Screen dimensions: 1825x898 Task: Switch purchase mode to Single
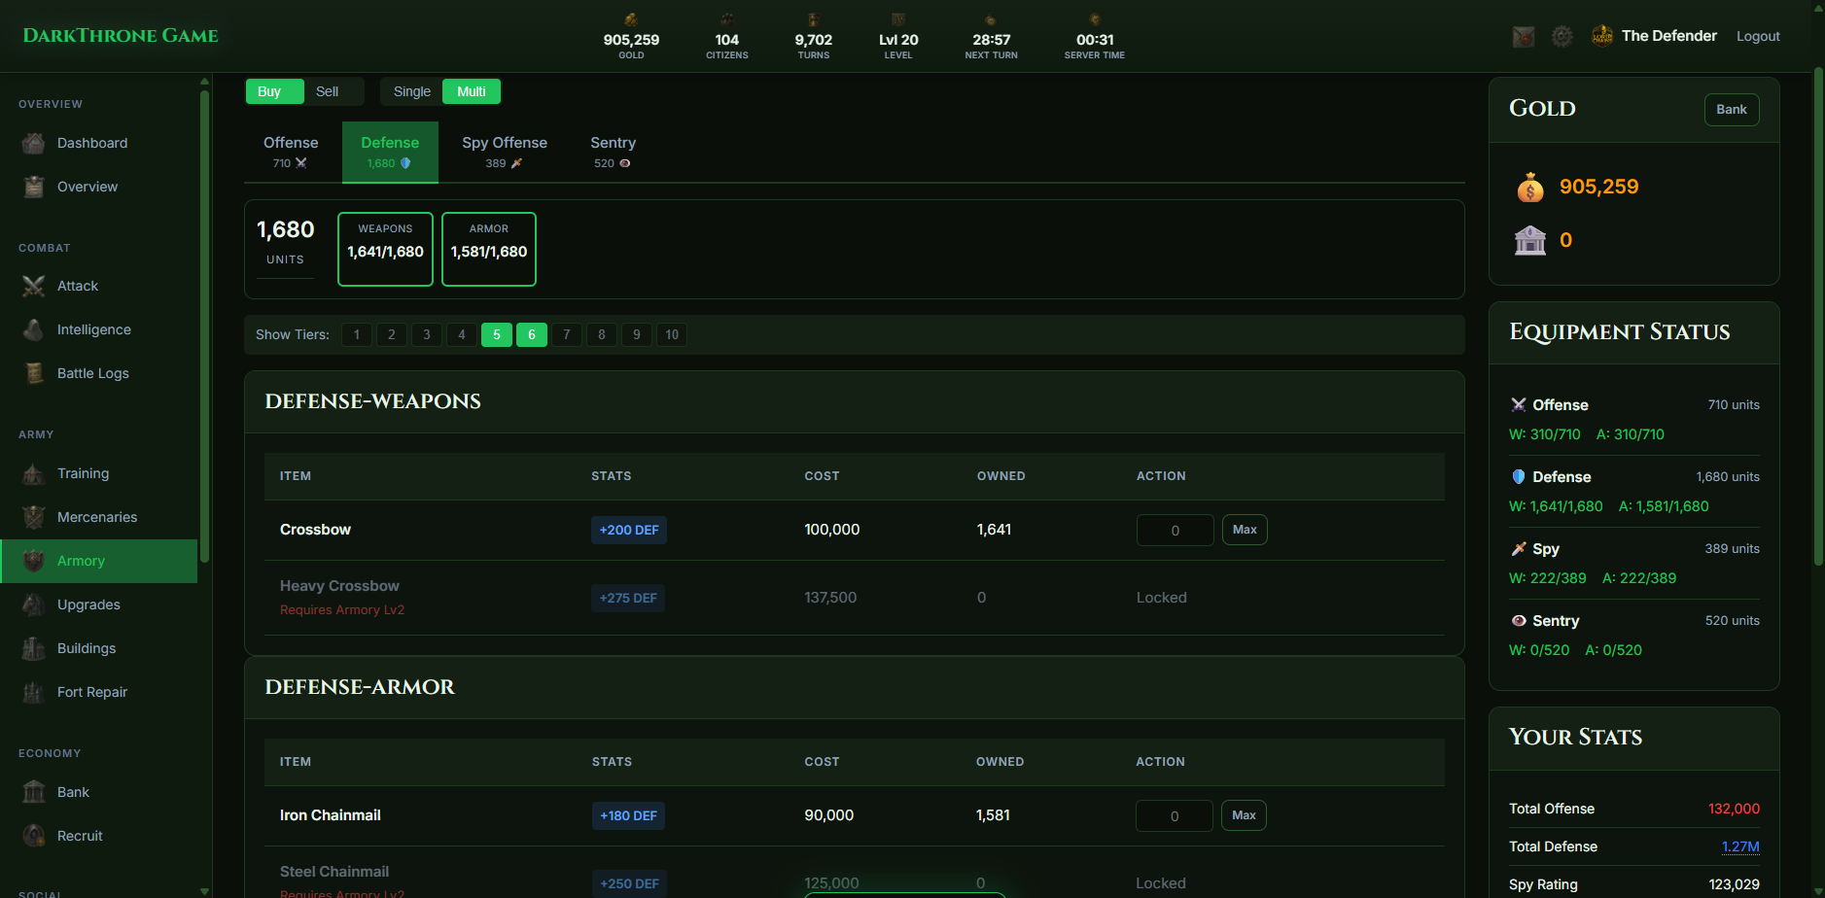point(411,91)
